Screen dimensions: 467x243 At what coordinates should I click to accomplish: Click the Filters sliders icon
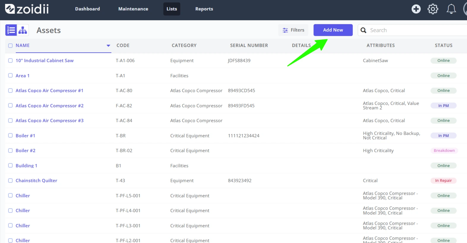click(x=285, y=30)
